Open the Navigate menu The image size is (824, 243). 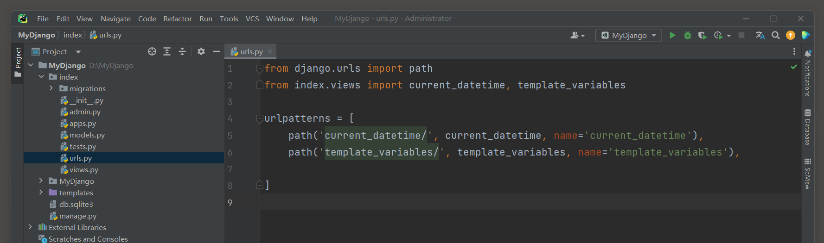pos(115,19)
